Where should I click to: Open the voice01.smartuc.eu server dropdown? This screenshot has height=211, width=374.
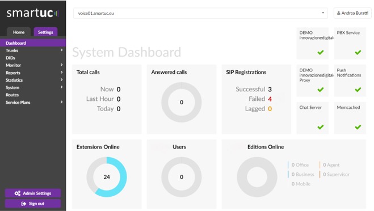(x=200, y=13)
